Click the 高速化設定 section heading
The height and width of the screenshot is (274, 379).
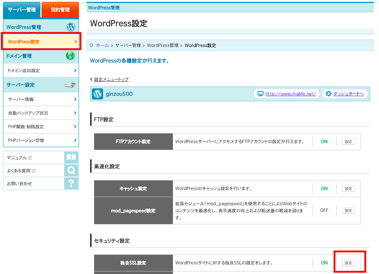(x=107, y=166)
